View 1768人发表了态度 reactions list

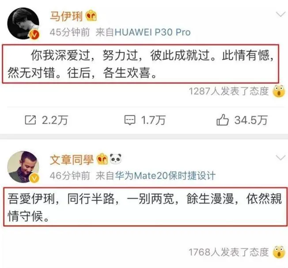pos(229,252)
